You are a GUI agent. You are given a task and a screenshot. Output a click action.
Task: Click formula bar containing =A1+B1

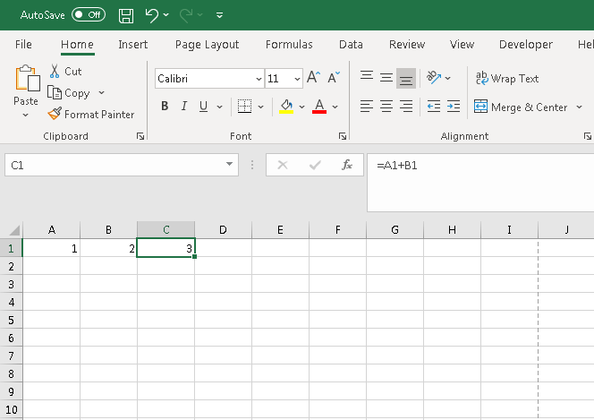click(480, 183)
